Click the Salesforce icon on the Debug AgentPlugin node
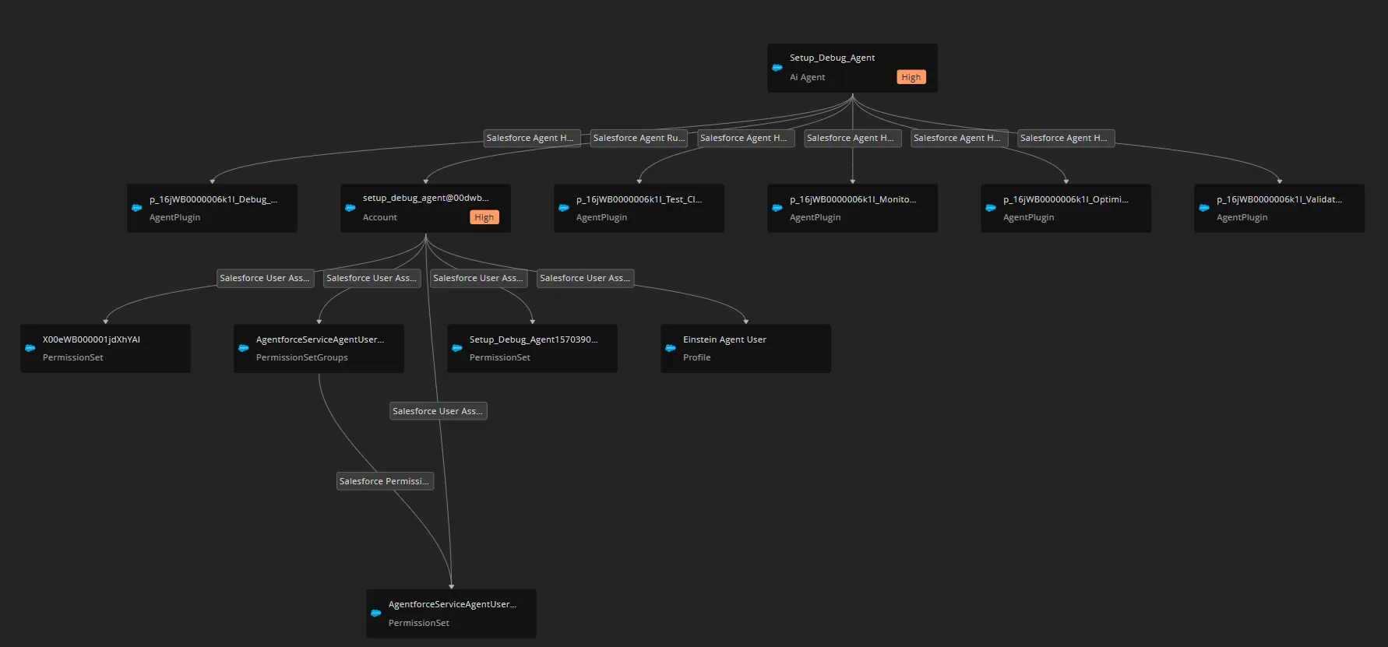This screenshot has width=1388, height=647. tap(136, 208)
